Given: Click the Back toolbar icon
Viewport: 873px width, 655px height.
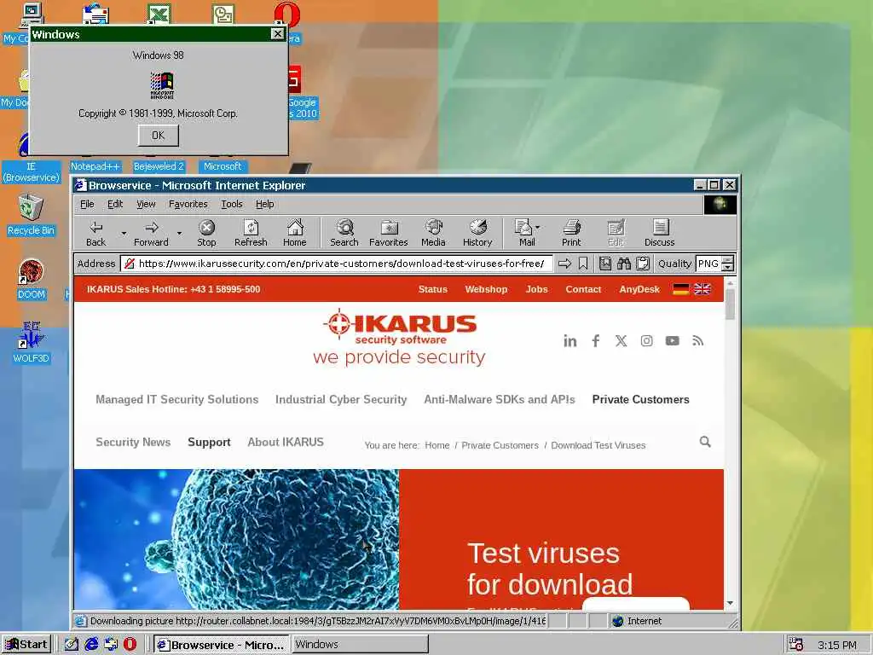Looking at the screenshot, I should pyautogui.click(x=95, y=233).
